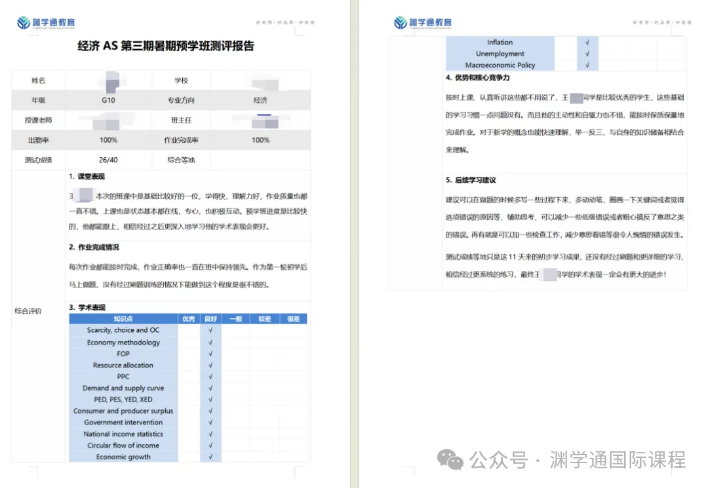Select the 很差 column header
The image size is (708, 488).
click(292, 318)
